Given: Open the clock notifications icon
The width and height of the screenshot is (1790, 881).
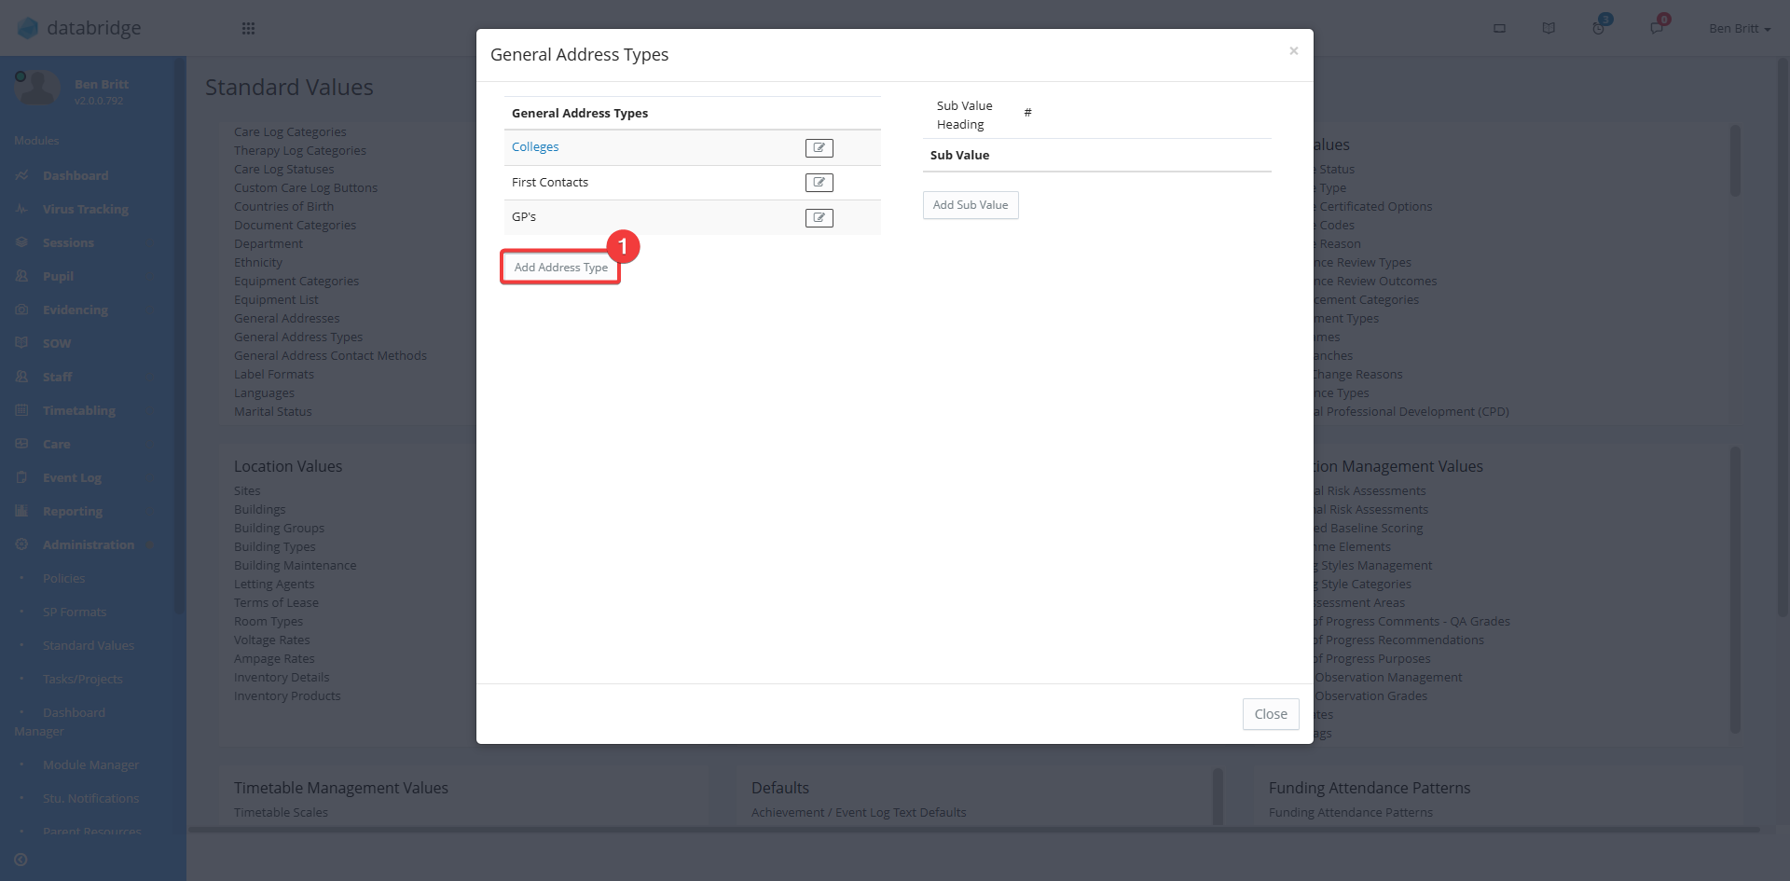Looking at the screenshot, I should (1599, 27).
